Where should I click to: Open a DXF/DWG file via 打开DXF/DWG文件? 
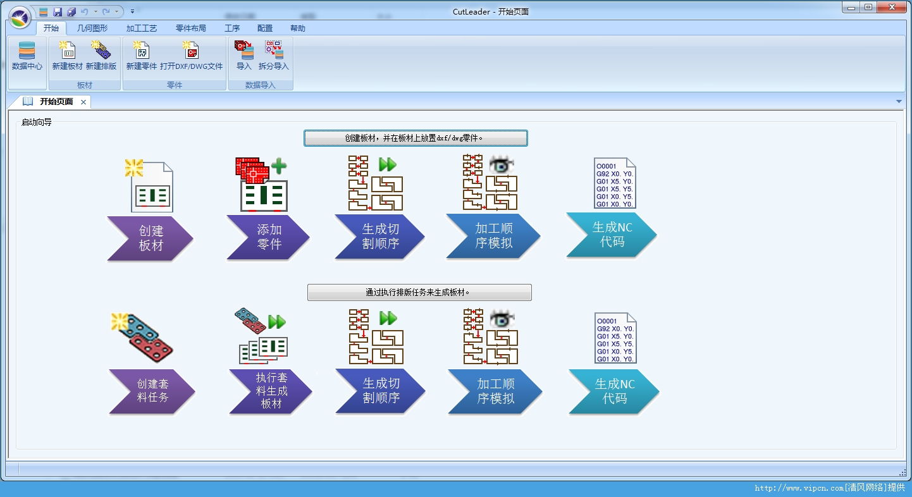point(191,57)
